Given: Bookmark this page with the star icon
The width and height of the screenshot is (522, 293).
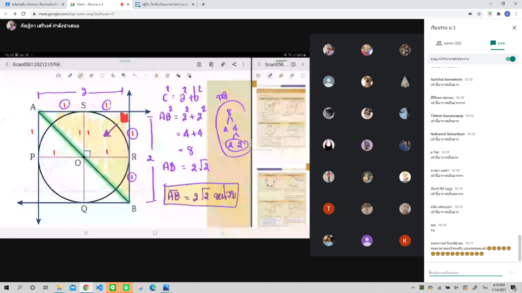Looking at the screenshot, I should click(480, 14).
